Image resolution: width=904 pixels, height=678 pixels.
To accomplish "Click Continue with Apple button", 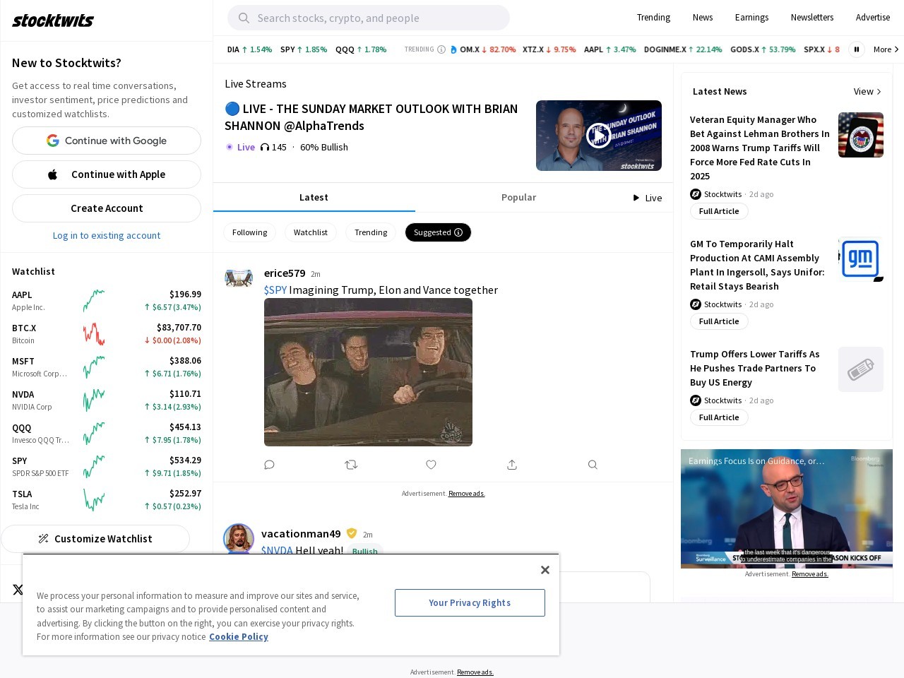I will [x=107, y=174].
